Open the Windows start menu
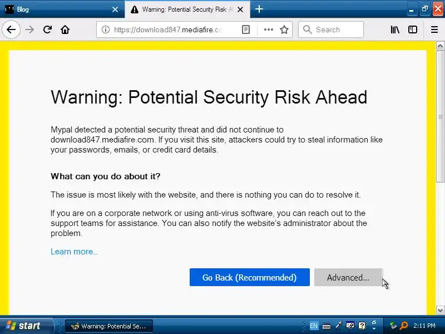The height and width of the screenshot is (334, 445). pos(27,326)
